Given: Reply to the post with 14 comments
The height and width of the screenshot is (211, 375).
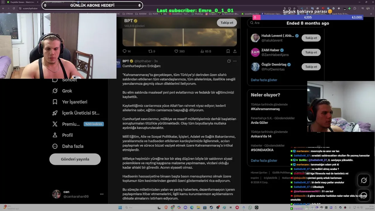Looking at the screenshot, I should pyautogui.click(x=127, y=51).
